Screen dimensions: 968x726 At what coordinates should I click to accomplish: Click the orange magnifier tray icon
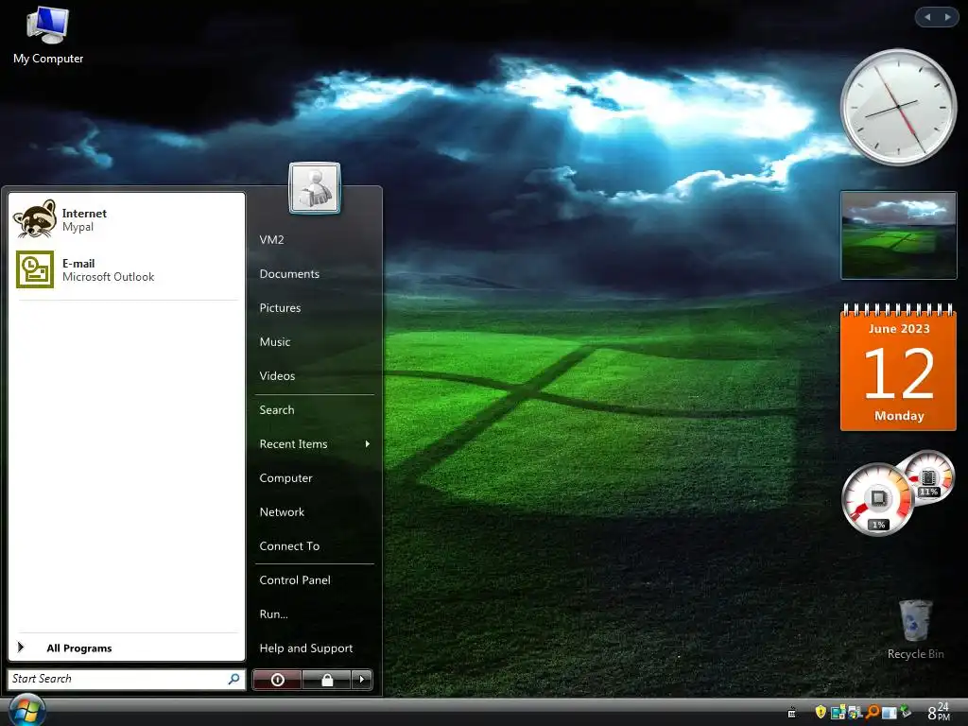(x=873, y=712)
